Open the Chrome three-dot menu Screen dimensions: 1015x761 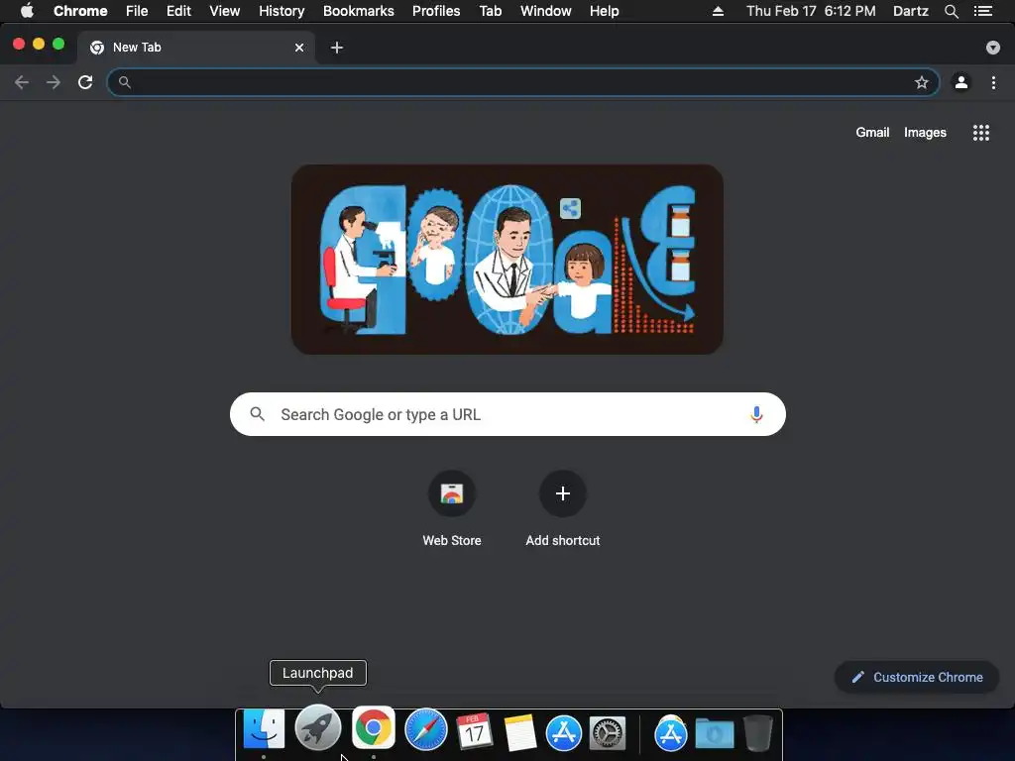(x=993, y=82)
